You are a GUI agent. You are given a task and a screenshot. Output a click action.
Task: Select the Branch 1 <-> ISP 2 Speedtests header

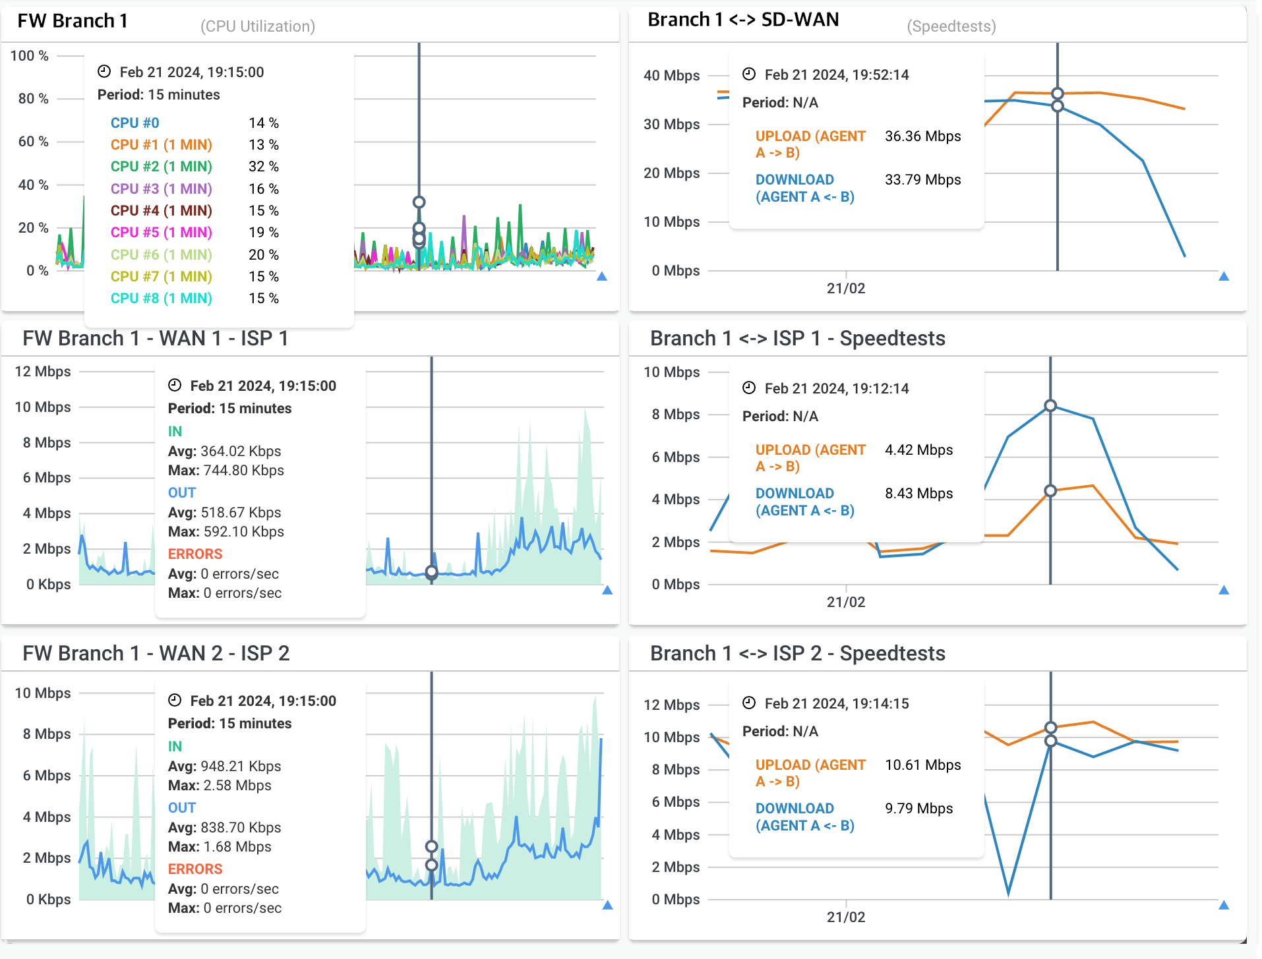798,653
